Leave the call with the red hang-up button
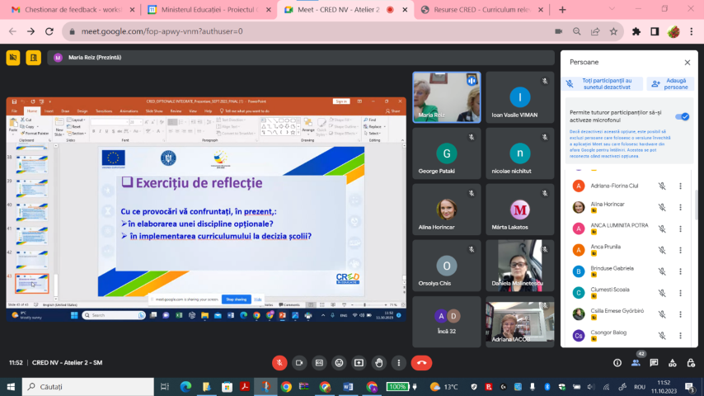The image size is (704, 396). (421, 363)
